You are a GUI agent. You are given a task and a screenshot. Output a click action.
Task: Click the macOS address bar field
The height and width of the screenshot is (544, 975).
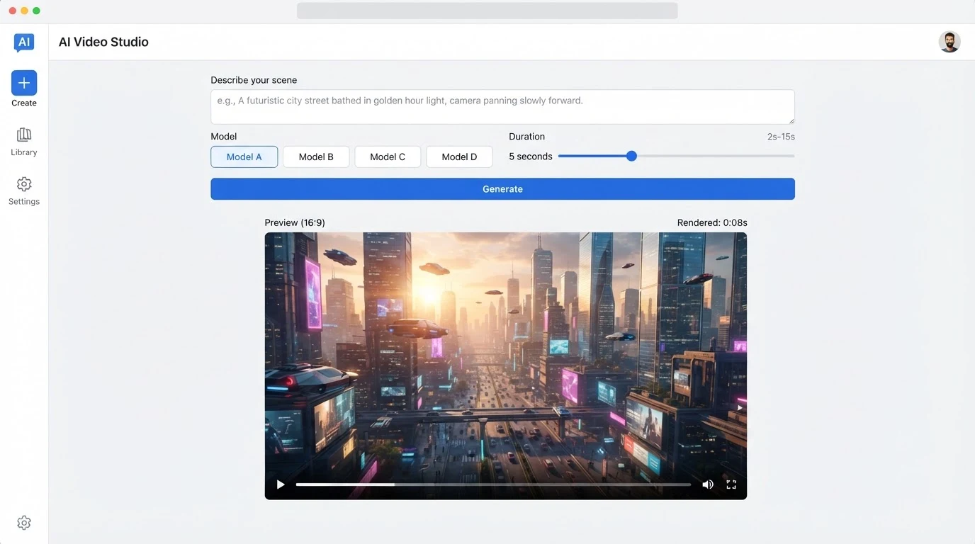pyautogui.click(x=487, y=11)
